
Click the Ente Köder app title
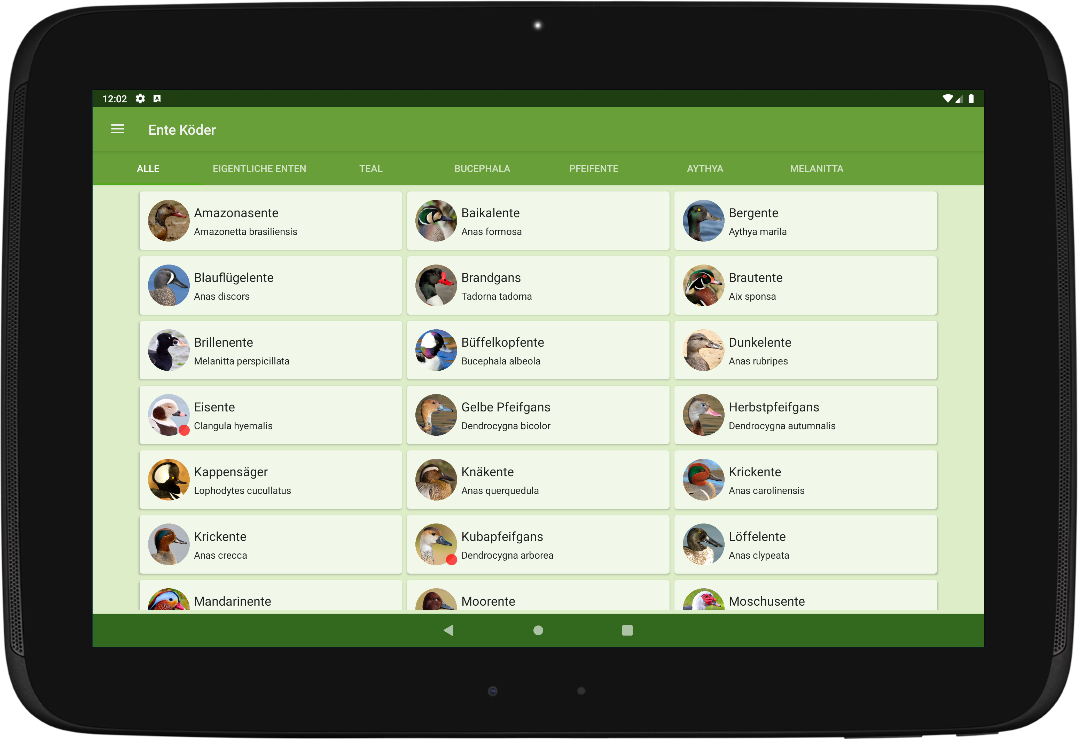click(182, 130)
